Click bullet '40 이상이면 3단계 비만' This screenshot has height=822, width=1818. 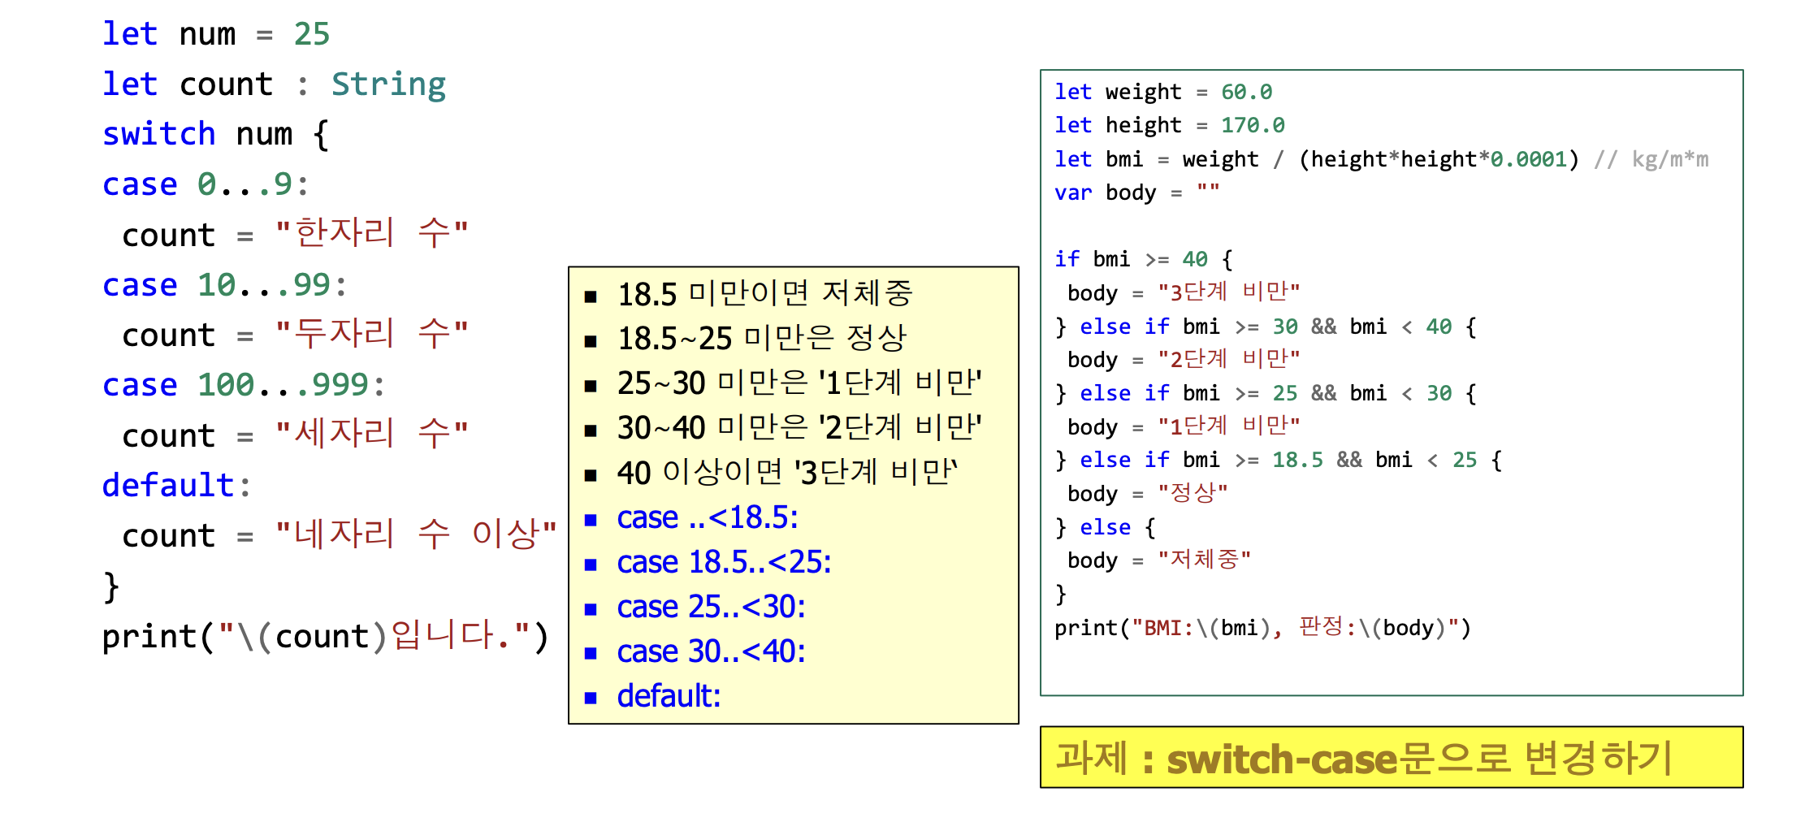click(788, 472)
